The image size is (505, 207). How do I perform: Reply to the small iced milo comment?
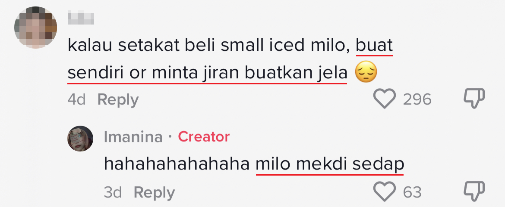(118, 100)
